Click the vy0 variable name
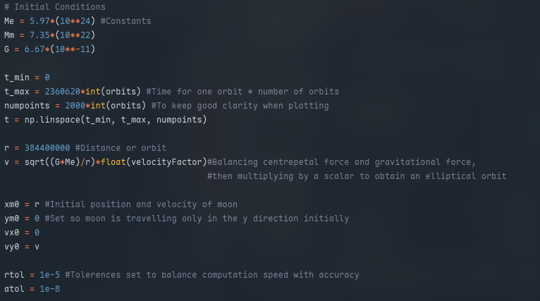The width and height of the screenshot is (540, 301). (x=12, y=247)
